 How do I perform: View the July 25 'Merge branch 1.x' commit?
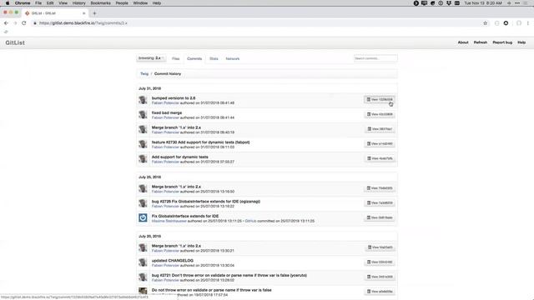pos(380,188)
